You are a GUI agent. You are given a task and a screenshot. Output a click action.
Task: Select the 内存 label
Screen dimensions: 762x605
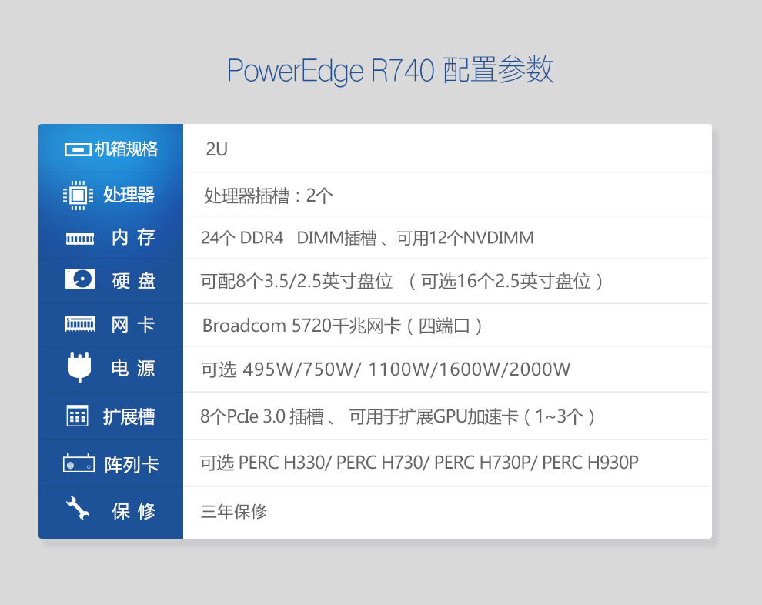133,237
